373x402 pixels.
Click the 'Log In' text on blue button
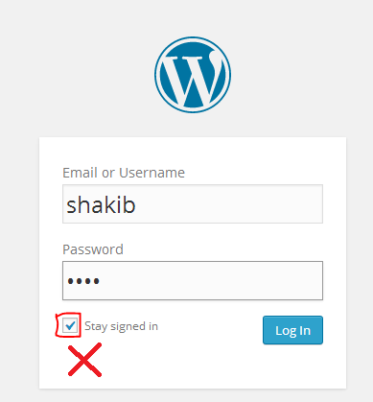(292, 331)
